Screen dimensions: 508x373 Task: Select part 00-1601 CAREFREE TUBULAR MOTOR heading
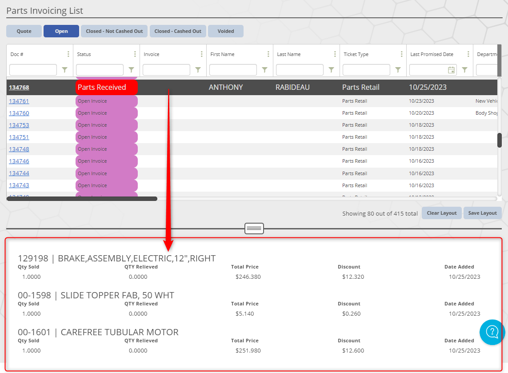point(98,332)
